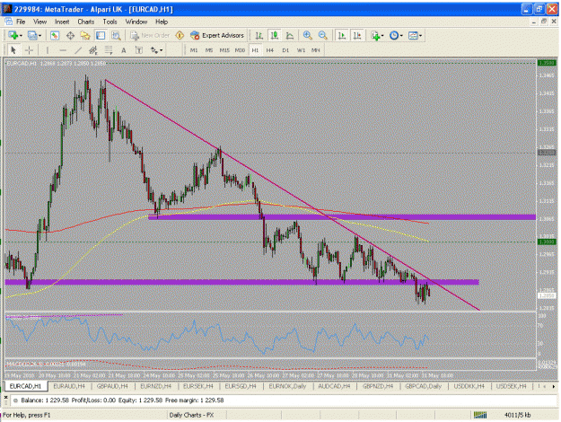Screen dimensions: 561x422
Task: Click the 'Daily Charts - FX' status entry
Action: 191,415
